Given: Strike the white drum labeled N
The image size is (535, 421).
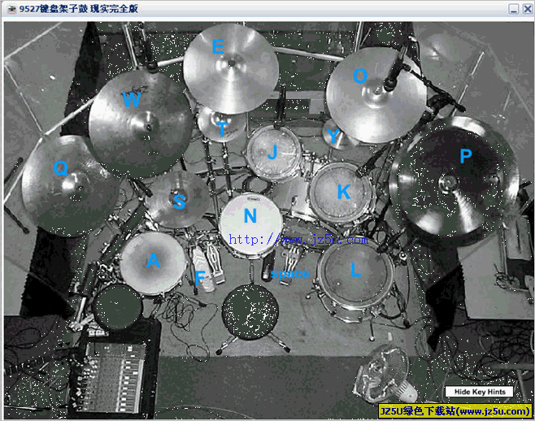Looking at the screenshot, I should pos(251,224).
